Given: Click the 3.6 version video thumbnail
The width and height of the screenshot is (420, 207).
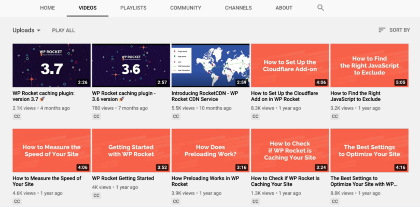Looking at the screenshot, I should 131,66.
